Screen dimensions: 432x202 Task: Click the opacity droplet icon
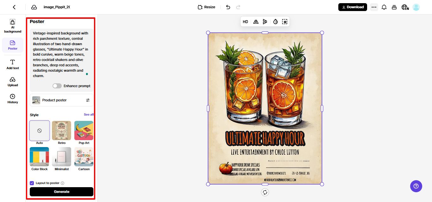275,22
